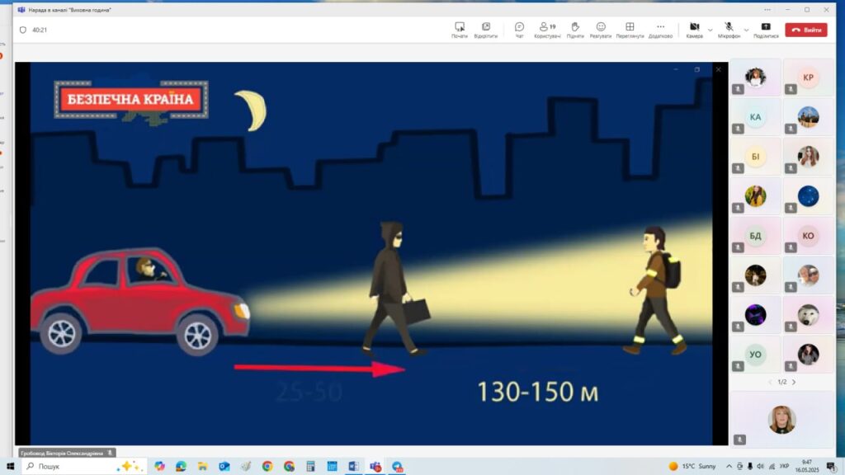Open the Переглянути view layout menu
Screen dimensions: 845x475
point(630,30)
